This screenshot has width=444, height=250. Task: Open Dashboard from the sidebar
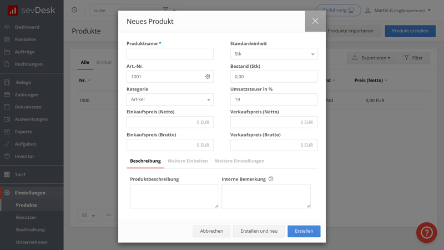(27, 27)
